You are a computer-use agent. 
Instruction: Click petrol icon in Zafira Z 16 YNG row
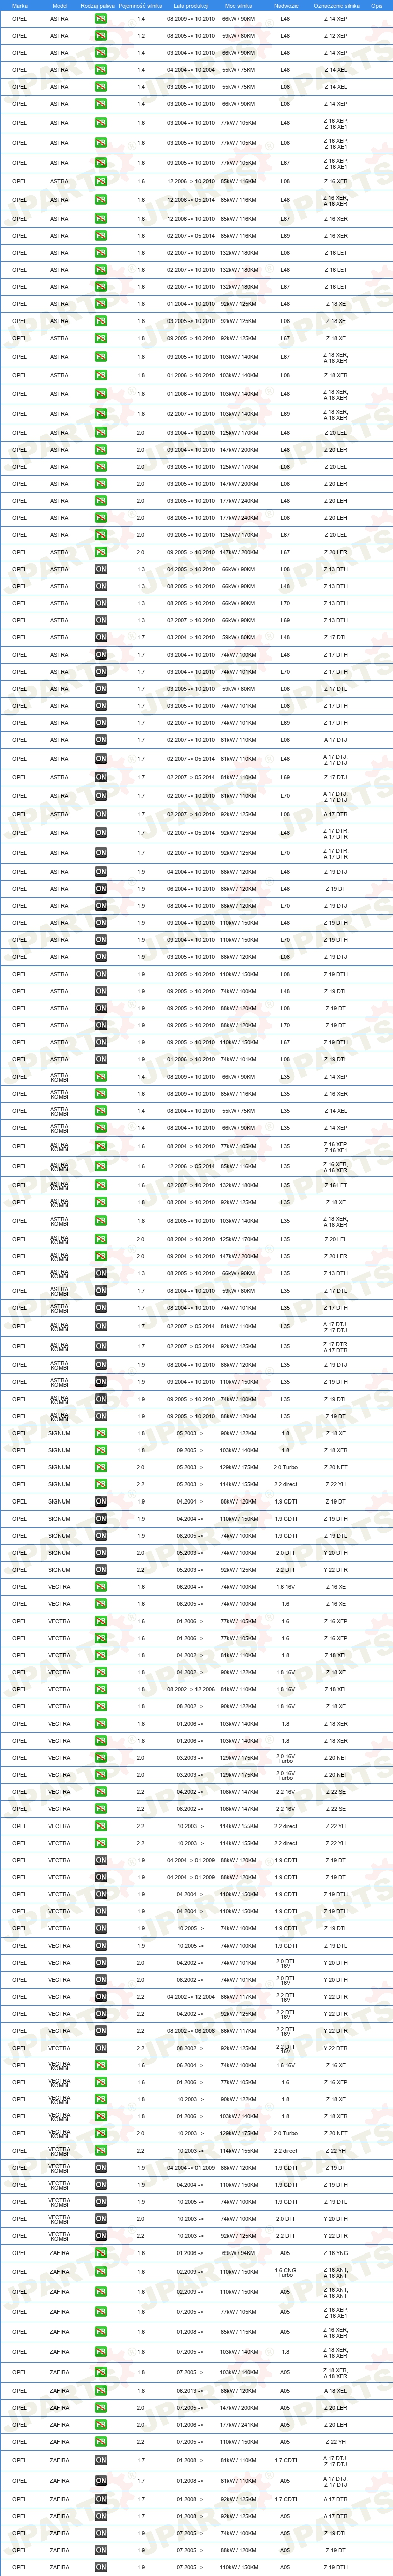[x=101, y=2253]
